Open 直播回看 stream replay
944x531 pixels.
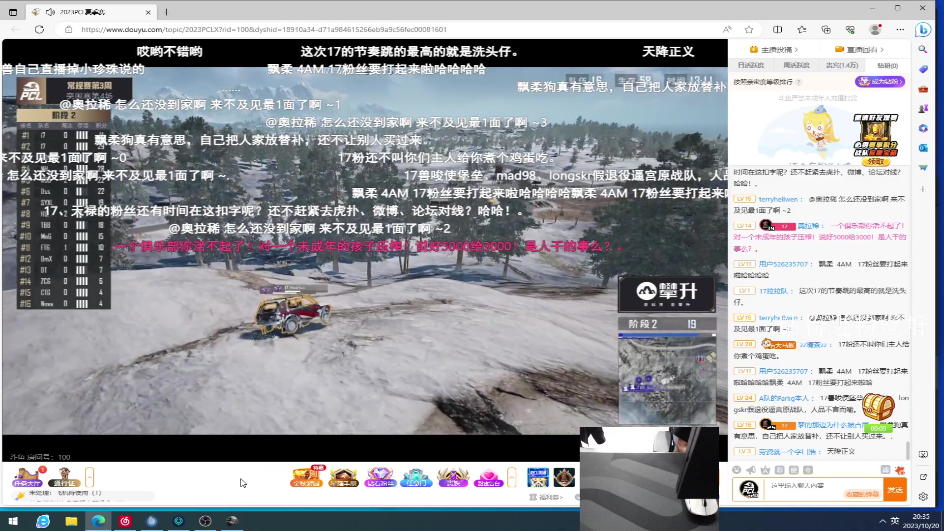[x=859, y=50]
